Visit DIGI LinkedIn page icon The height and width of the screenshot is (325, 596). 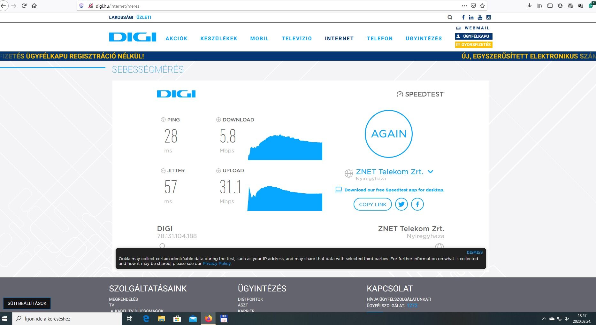click(471, 17)
